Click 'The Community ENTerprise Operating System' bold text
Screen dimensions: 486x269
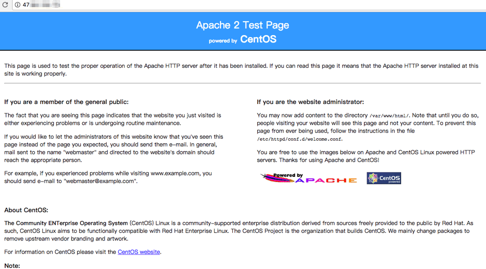point(66,223)
